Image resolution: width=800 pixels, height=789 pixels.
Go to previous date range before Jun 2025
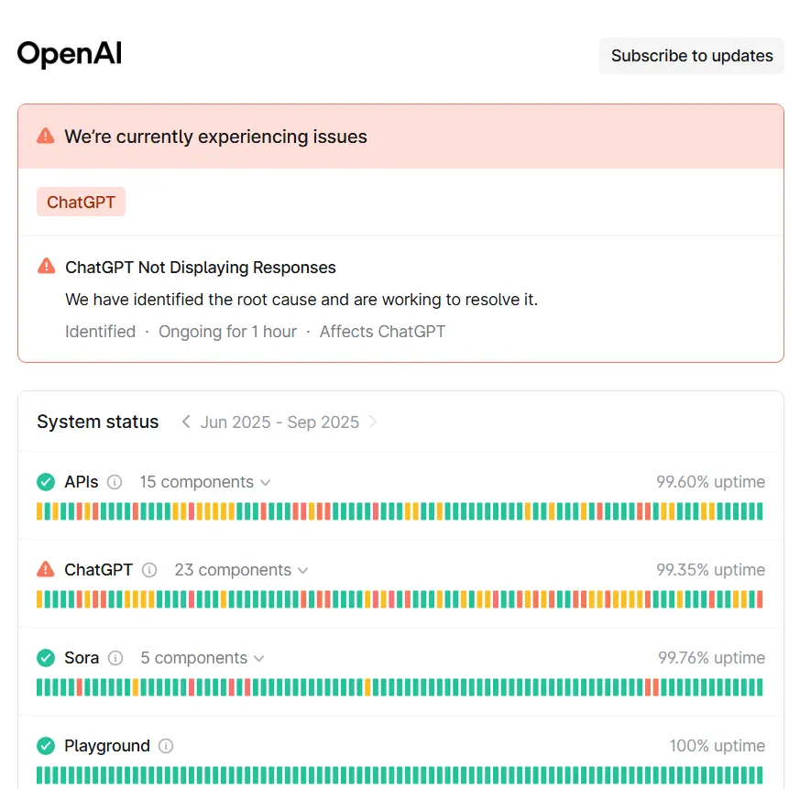[x=186, y=422]
